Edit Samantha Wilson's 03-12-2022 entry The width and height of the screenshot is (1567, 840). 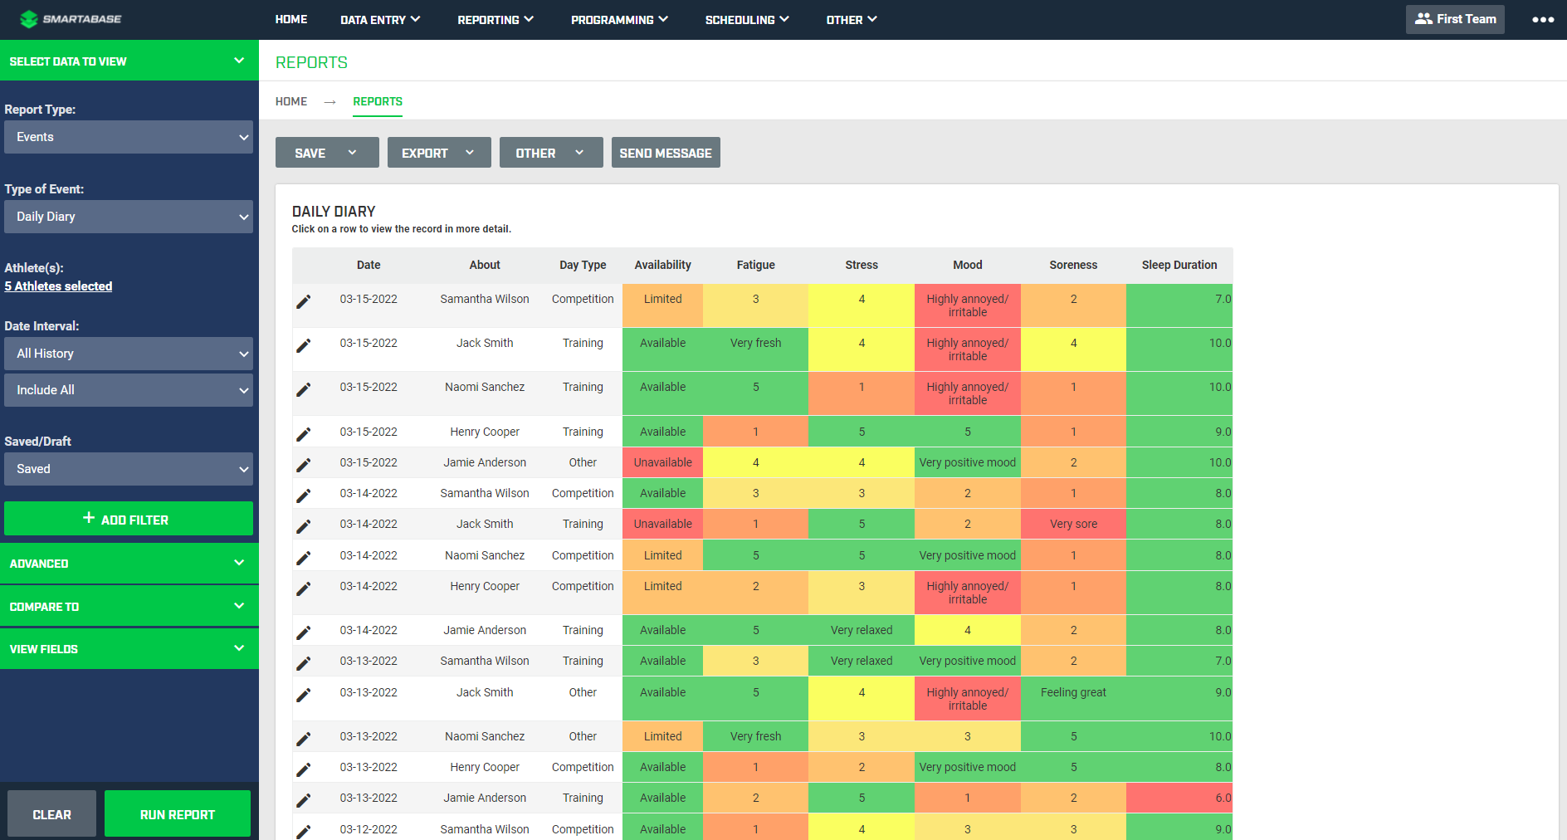click(304, 828)
